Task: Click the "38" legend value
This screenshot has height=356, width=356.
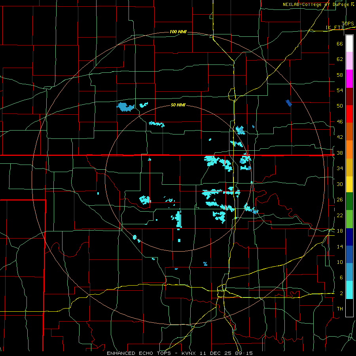Action: click(x=340, y=153)
